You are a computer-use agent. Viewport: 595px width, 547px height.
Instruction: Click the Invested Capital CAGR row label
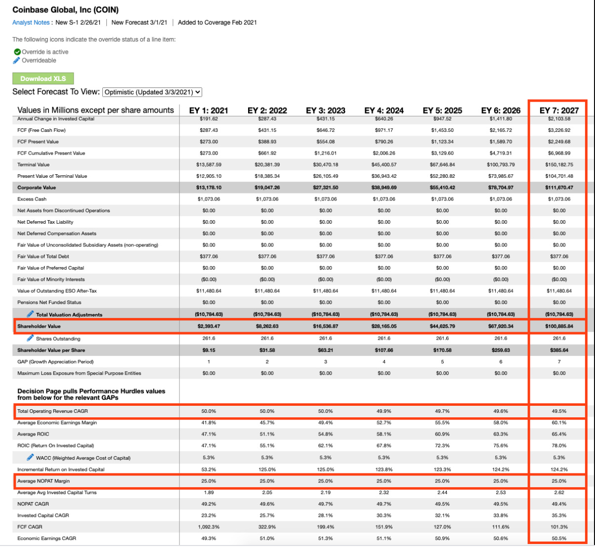point(43,515)
